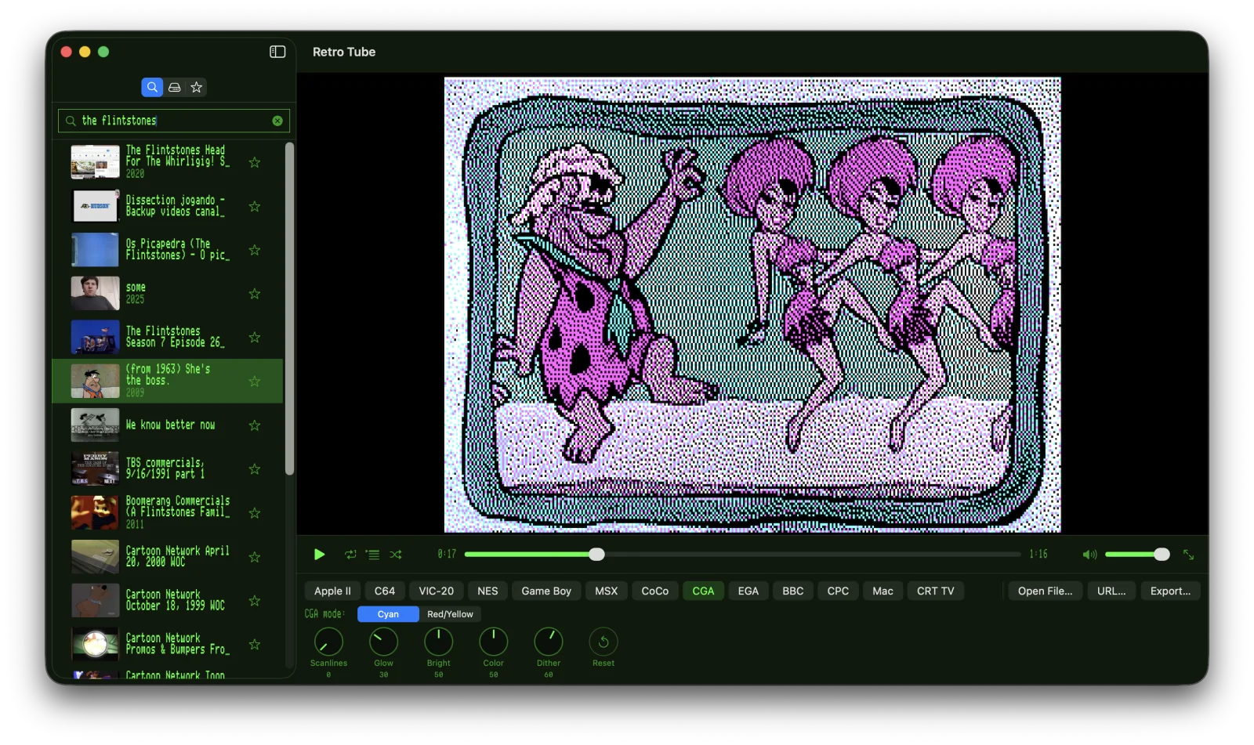This screenshot has height=745, width=1254.
Task: Select 'Boomerang Commercials' search result
Action: 168,512
